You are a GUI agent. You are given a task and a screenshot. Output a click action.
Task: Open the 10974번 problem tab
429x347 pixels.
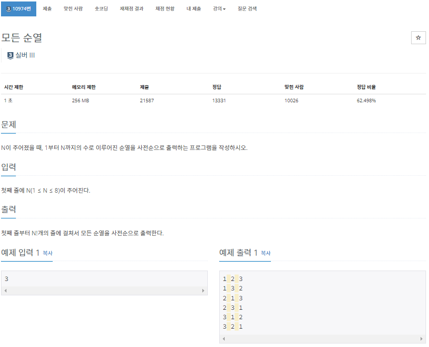18,9
